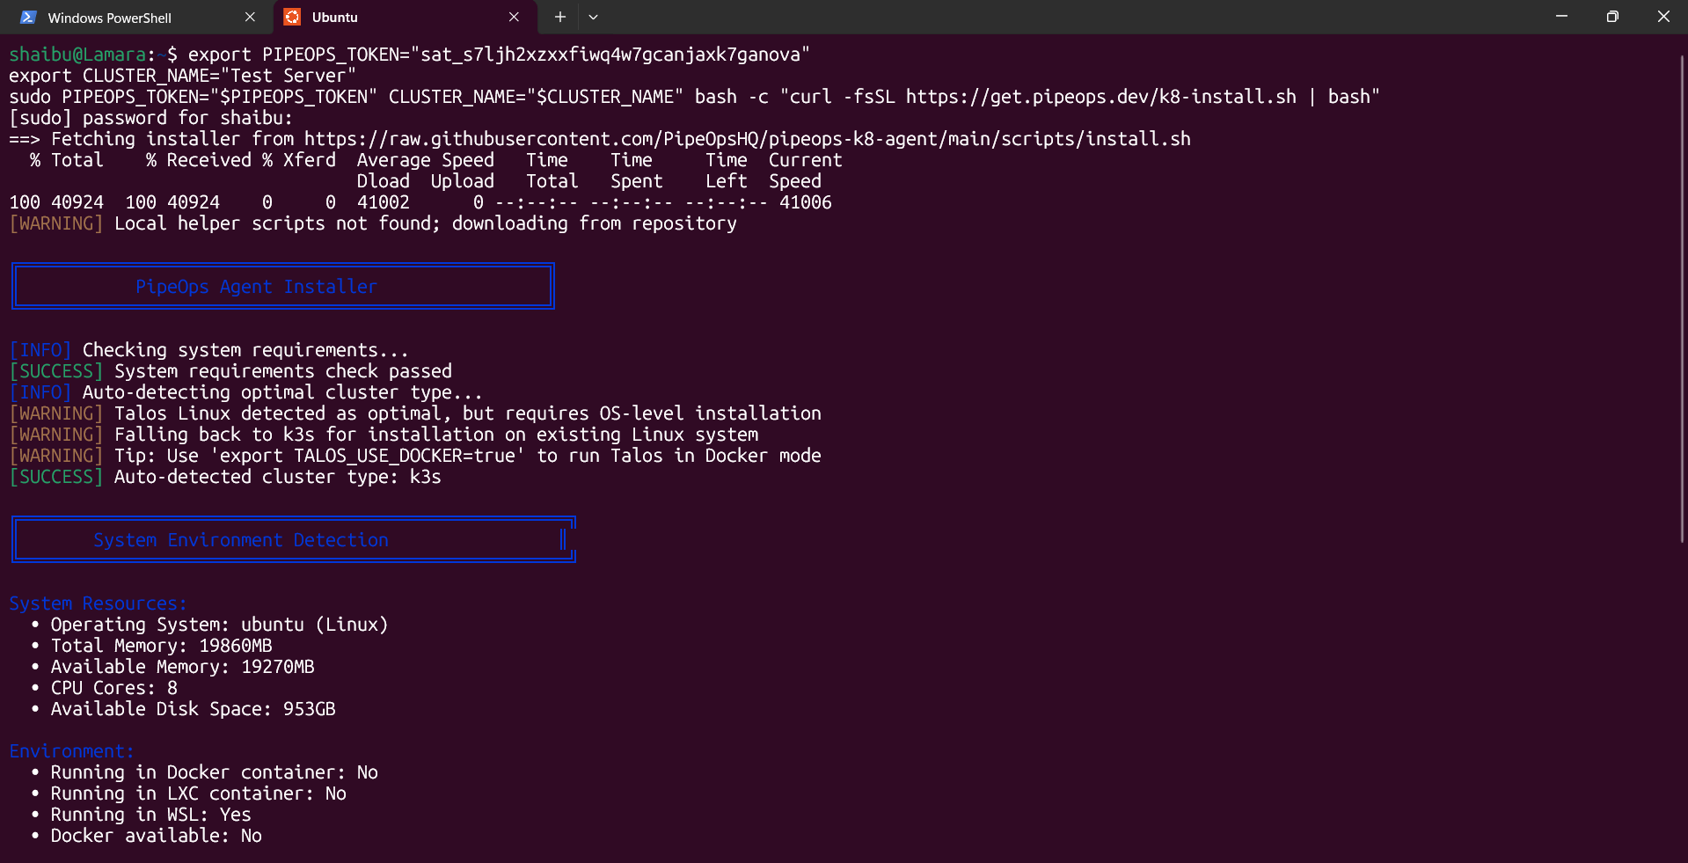1688x863 pixels.
Task: Click the shaibu@Lamara prompt text
Action: click(77, 55)
